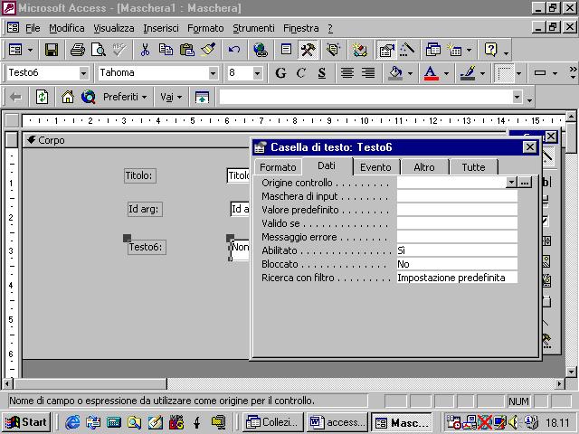
Task: Click the AutoFormat icon
Action: [x=334, y=50]
